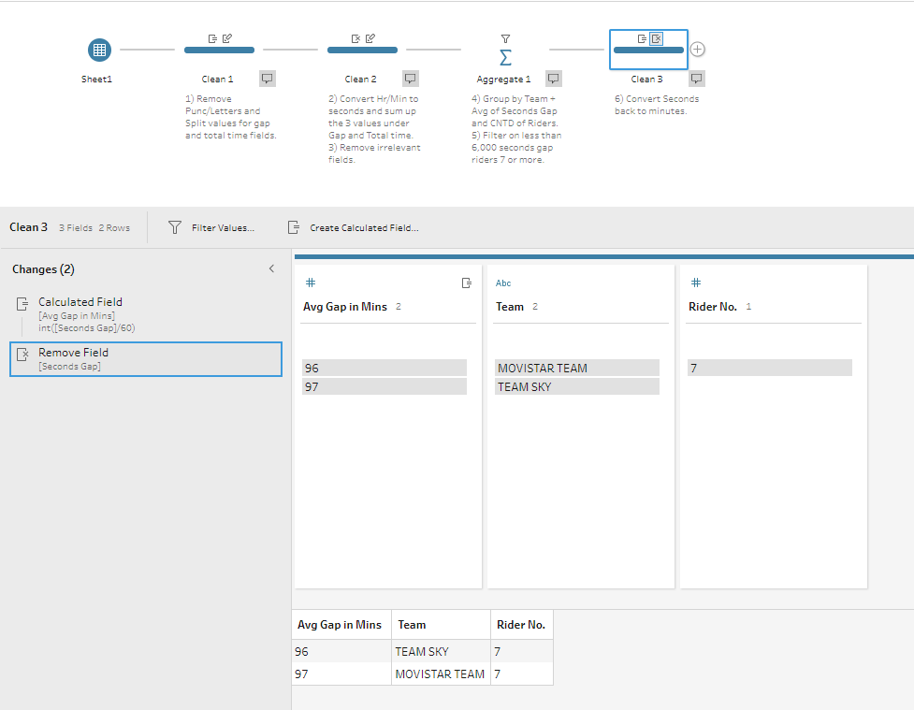Open the Aggregate 1 description comment icon
Screen dimensions: 914x710
tap(553, 79)
